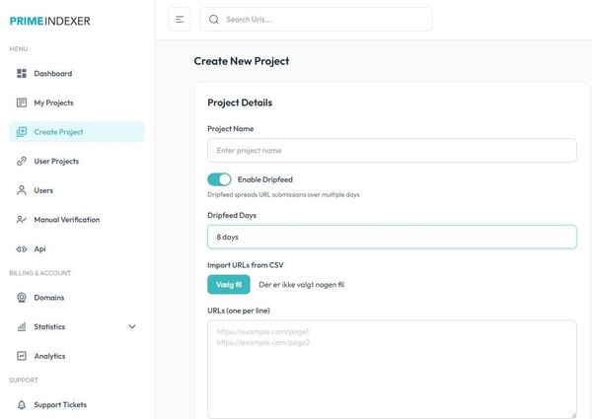Viewport: 592px width, 419px height.
Task: Collapse sidebar with hamburger menu button
Action: [180, 20]
